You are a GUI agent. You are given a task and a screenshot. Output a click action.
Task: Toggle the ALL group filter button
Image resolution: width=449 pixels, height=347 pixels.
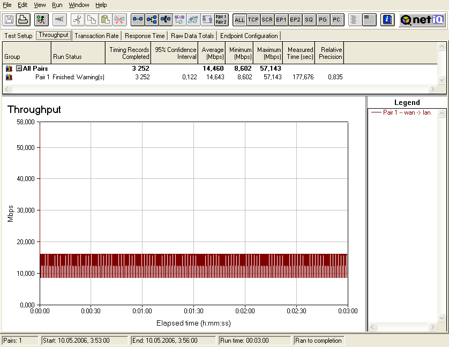pos(240,20)
